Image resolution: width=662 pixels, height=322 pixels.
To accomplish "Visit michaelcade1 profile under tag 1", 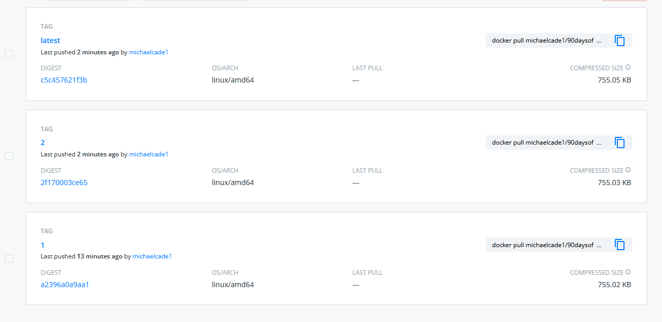I will click(152, 256).
